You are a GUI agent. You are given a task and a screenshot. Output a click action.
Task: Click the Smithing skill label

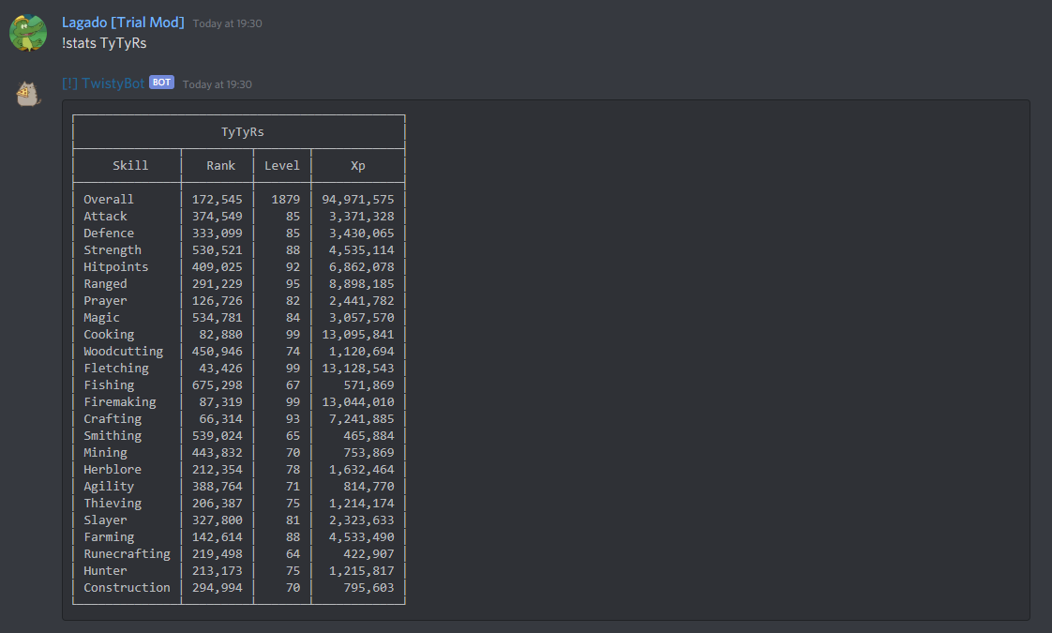(x=112, y=436)
